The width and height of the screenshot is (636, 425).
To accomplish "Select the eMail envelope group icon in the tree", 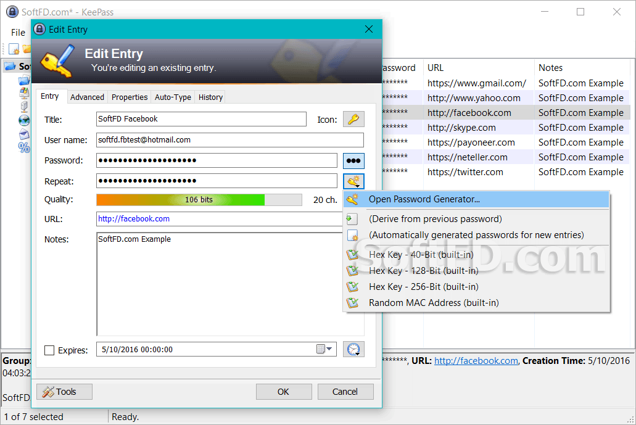I will pyautogui.click(x=24, y=134).
